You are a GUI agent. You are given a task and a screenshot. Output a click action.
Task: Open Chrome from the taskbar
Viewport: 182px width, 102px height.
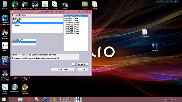(53, 99)
